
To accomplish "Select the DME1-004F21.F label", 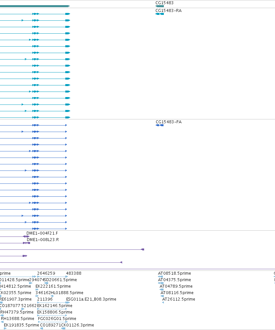I will (x=42, y=233).
